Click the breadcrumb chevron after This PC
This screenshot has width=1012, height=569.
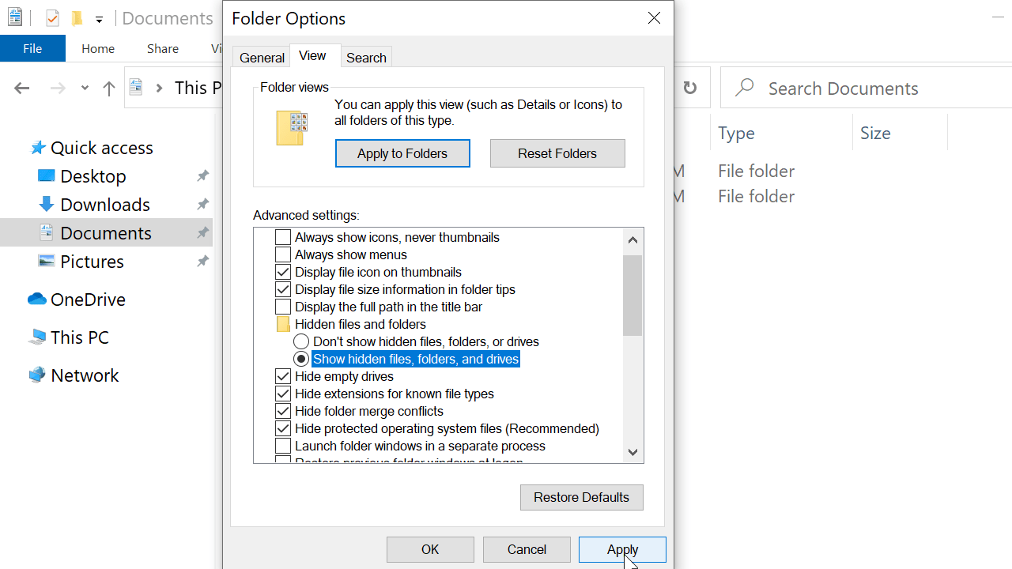[x=159, y=88]
